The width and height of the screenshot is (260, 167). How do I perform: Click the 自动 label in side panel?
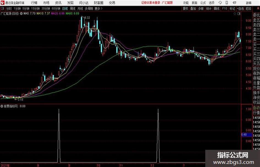[256, 108]
